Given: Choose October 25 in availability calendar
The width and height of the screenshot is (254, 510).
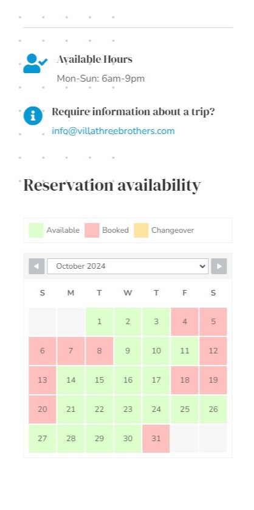Looking at the screenshot, I should (x=185, y=409).
